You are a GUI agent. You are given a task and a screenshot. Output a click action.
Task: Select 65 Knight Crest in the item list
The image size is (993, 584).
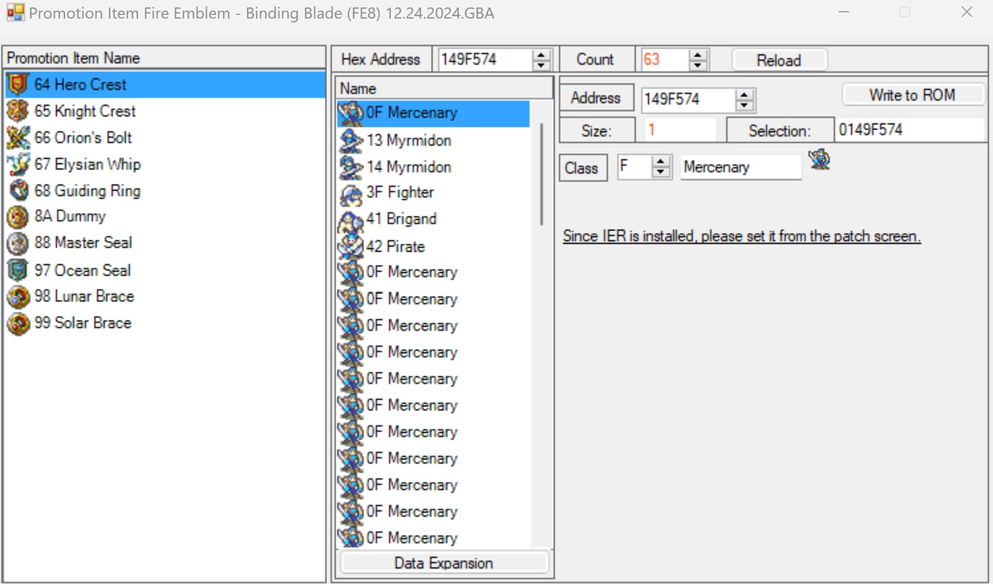click(165, 111)
